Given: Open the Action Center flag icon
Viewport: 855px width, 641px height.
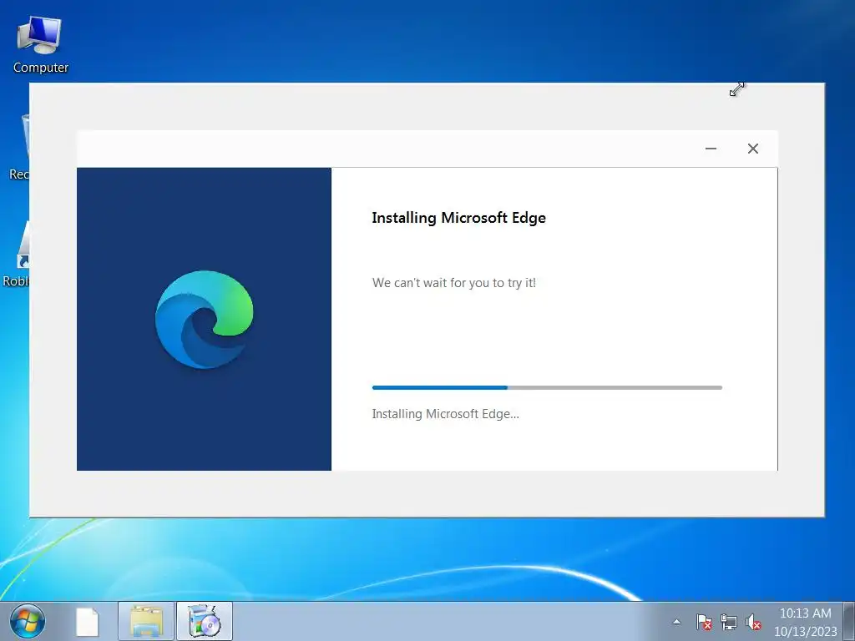Looking at the screenshot, I should [x=704, y=622].
